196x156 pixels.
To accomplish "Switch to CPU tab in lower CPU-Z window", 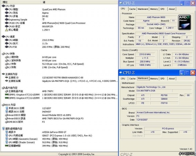I will point(123,79).
